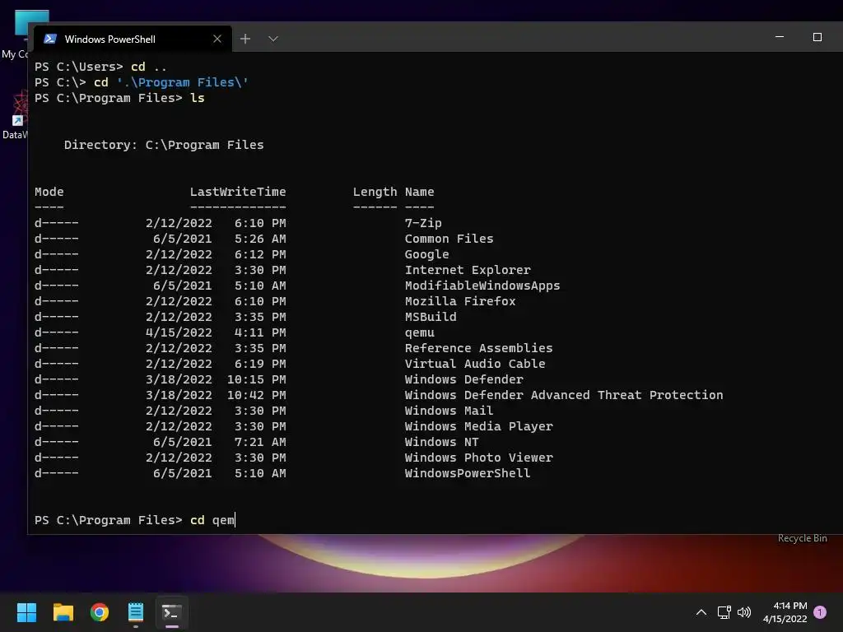Viewport: 843px width, 632px height.
Task: Close the Windows PowerShell tab
Action: tap(217, 39)
